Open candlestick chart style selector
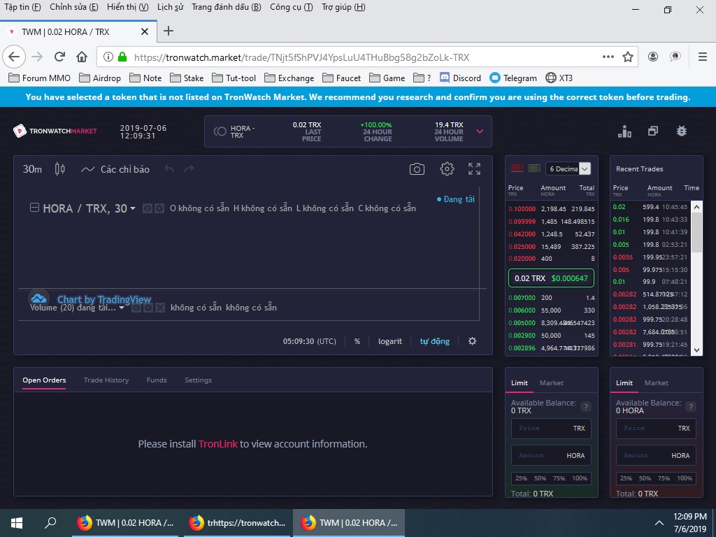Screen dimensions: 716x537 point(60,169)
